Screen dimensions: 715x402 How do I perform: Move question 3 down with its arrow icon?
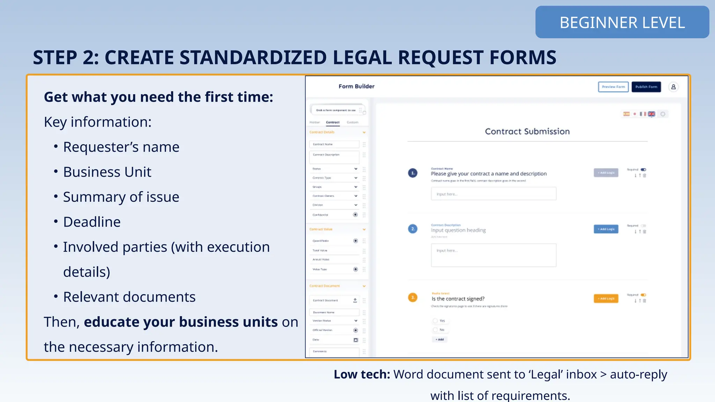click(x=635, y=301)
